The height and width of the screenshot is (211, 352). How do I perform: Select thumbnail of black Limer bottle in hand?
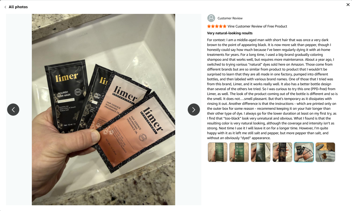282,152
